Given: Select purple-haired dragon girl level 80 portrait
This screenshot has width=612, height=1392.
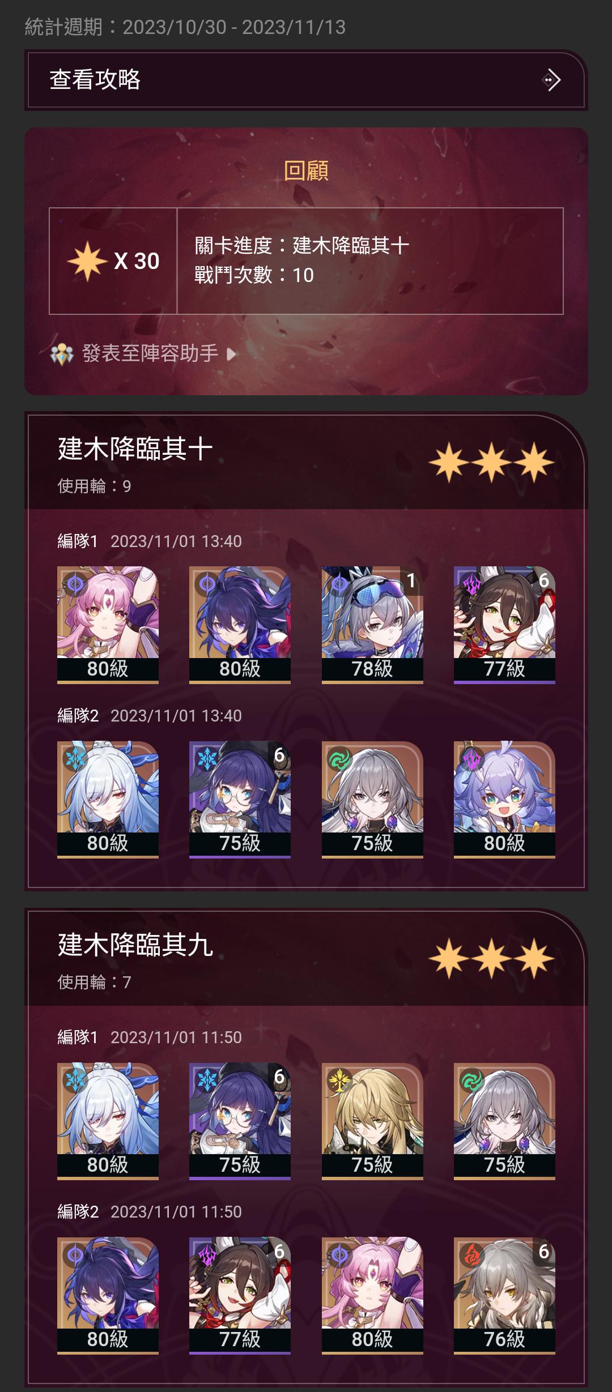Looking at the screenshot, I should (504, 799).
